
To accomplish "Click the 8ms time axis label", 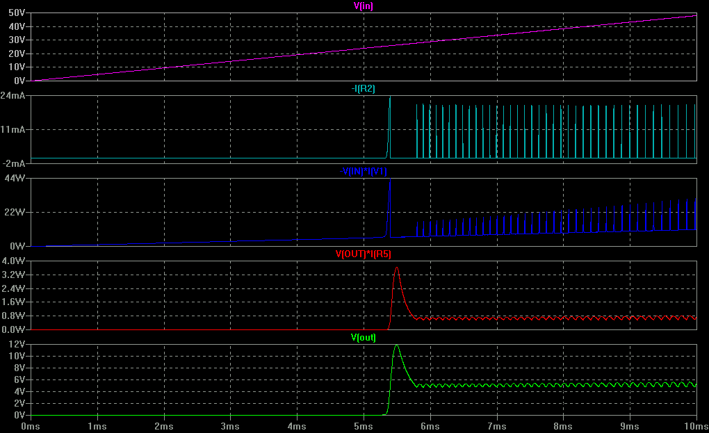I will click(563, 426).
